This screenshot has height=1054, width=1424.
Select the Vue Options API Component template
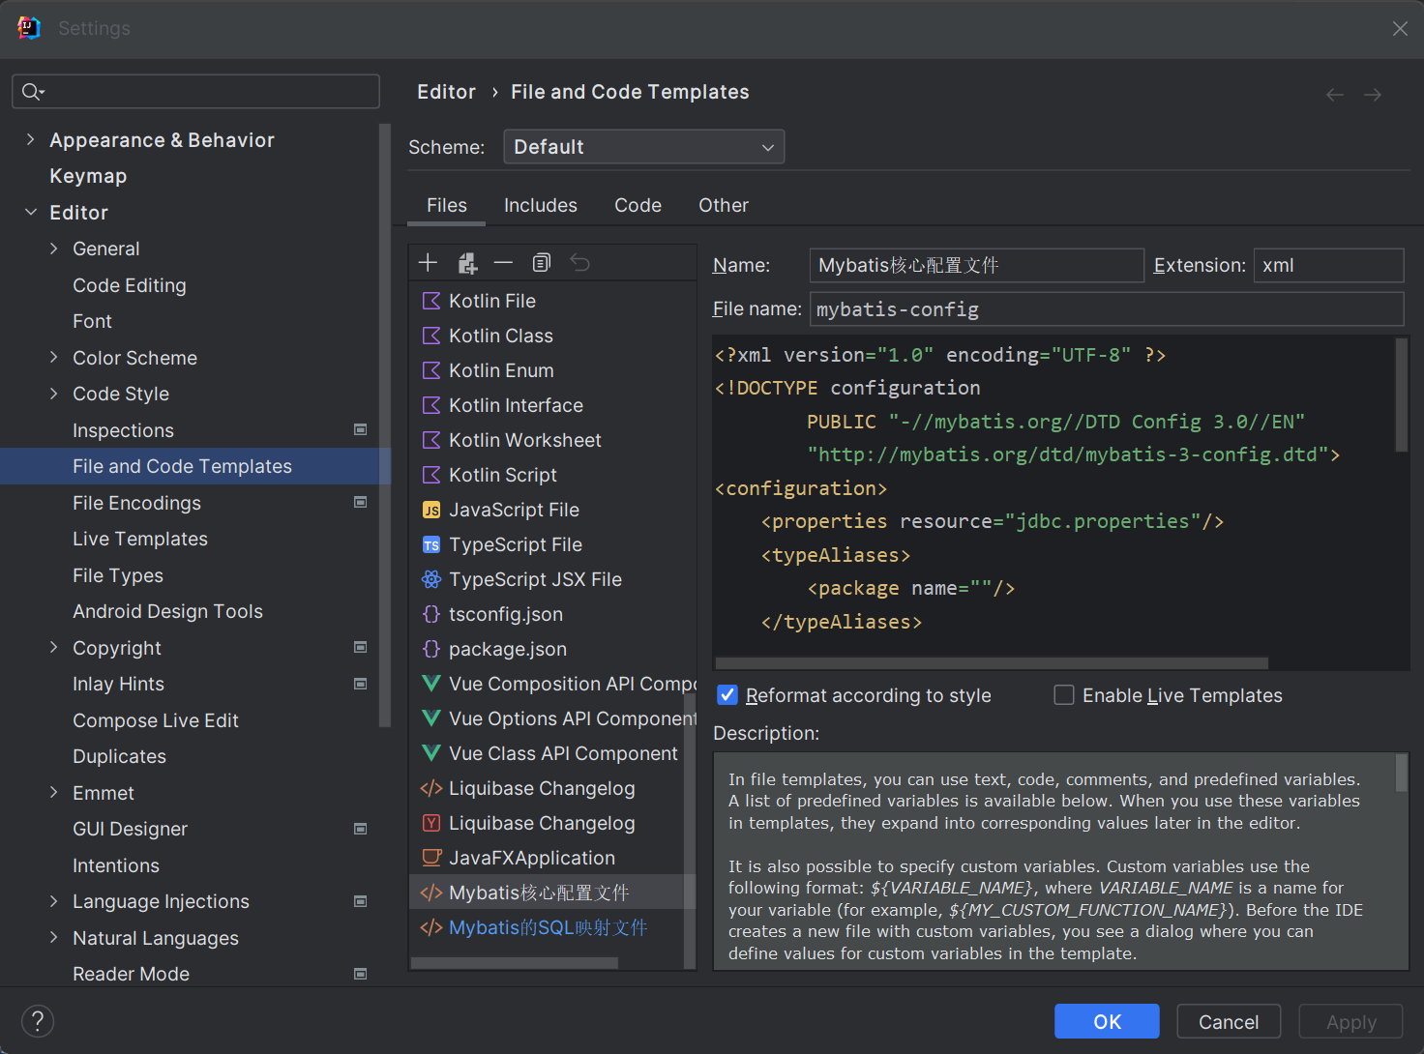[x=573, y=718]
